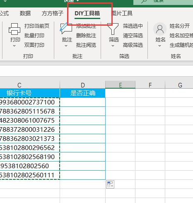The image size is (193, 203).
Task: Click 双面打印 button
Action: tap(34, 45)
